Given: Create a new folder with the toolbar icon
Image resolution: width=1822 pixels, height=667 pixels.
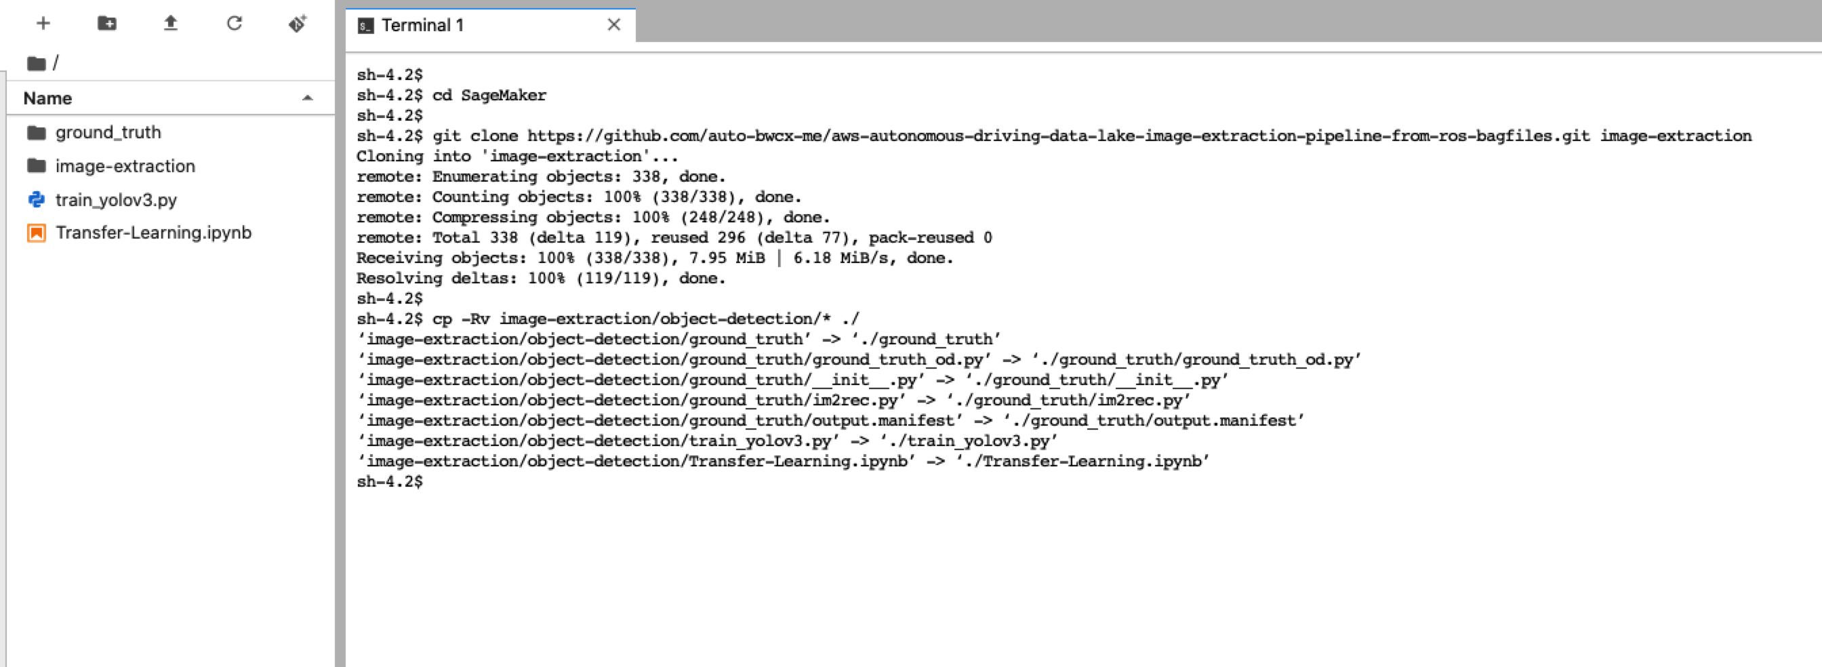Looking at the screenshot, I should coord(107,23).
